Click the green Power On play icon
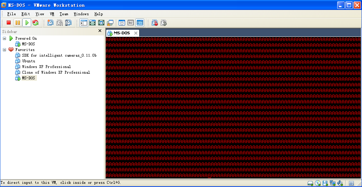The image size is (362, 187). [x=27, y=23]
